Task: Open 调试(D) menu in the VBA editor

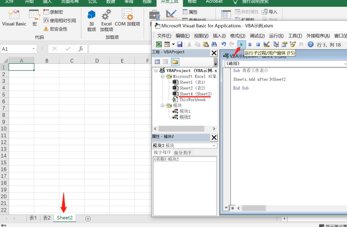Action: [257, 36]
